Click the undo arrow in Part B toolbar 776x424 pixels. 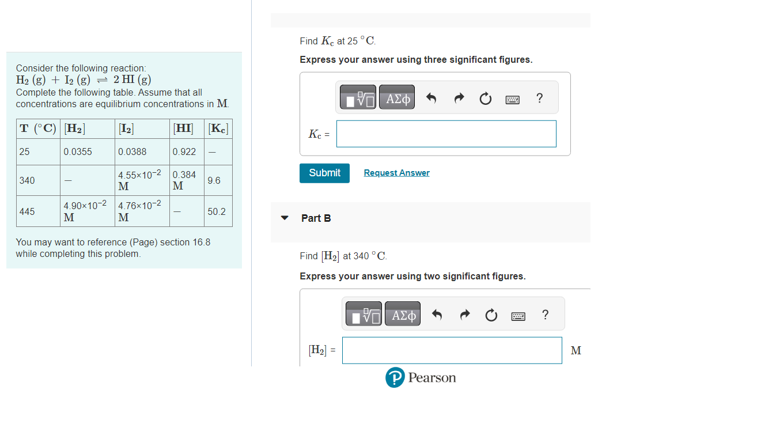[437, 315]
